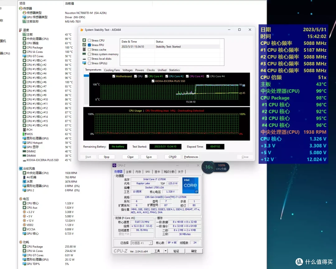Click the Stress system memory RAM icon
This screenshot has width=336, height=269.
coord(84,54)
